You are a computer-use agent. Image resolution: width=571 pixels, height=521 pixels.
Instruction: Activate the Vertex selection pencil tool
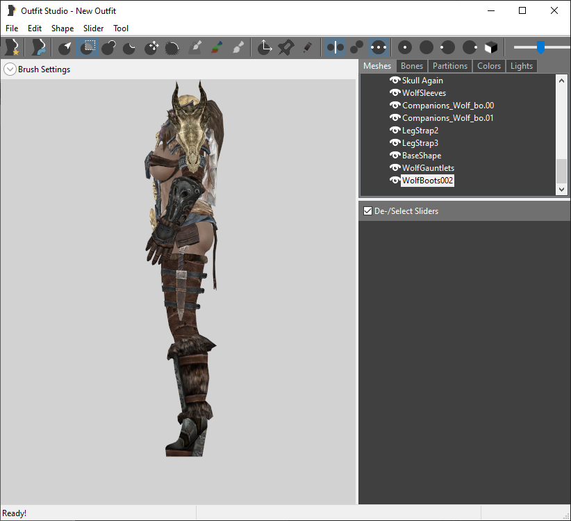(307, 47)
